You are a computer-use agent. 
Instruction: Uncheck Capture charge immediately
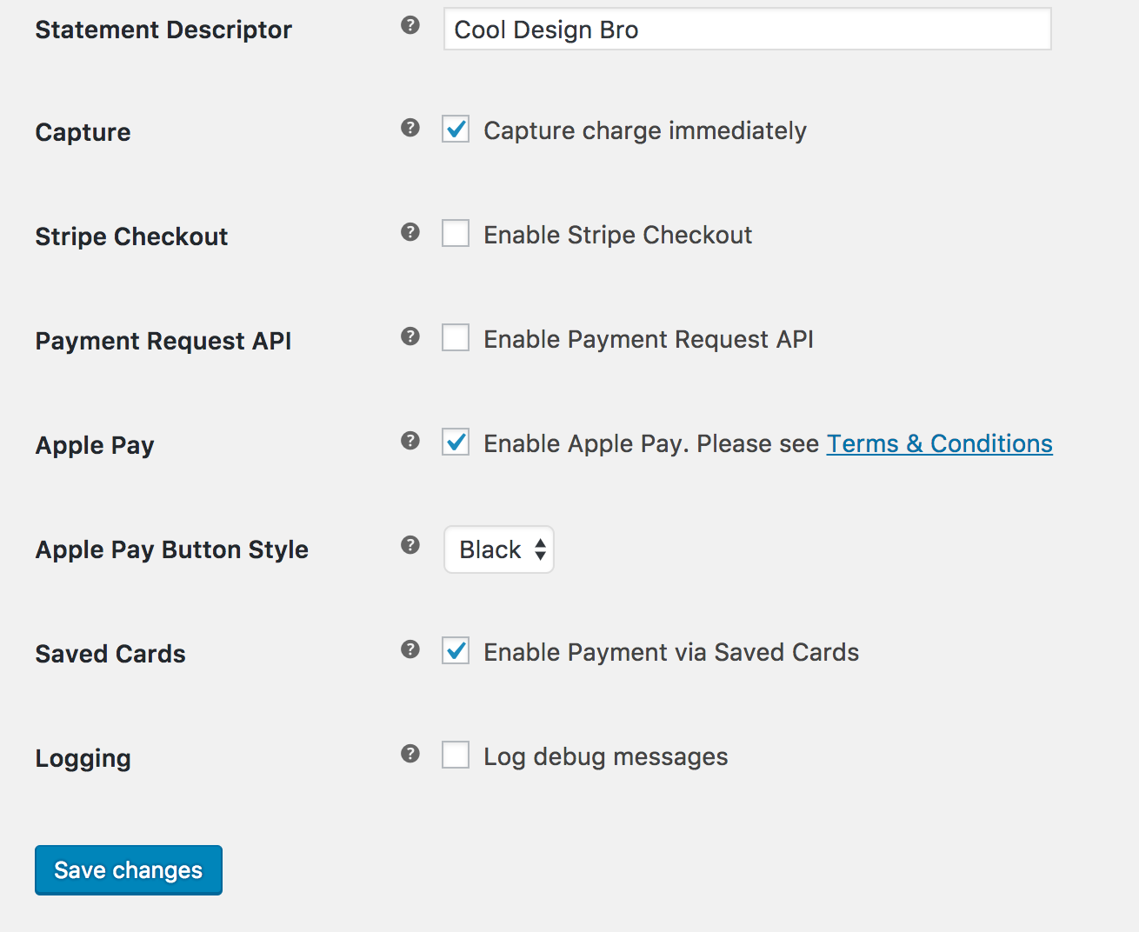click(x=456, y=130)
